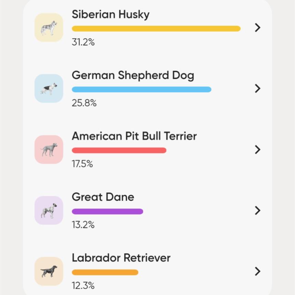This screenshot has width=295, height=295.
Task: Click the Siberian Husky breed icon
Action: tap(49, 28)
